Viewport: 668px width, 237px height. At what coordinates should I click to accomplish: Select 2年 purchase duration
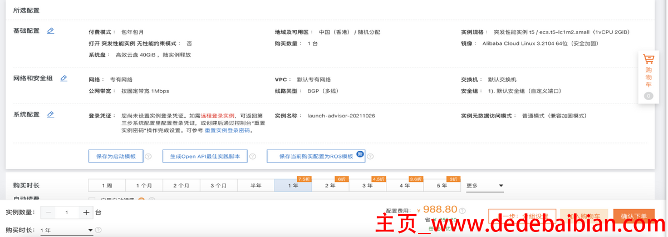[x=331, y=185]
